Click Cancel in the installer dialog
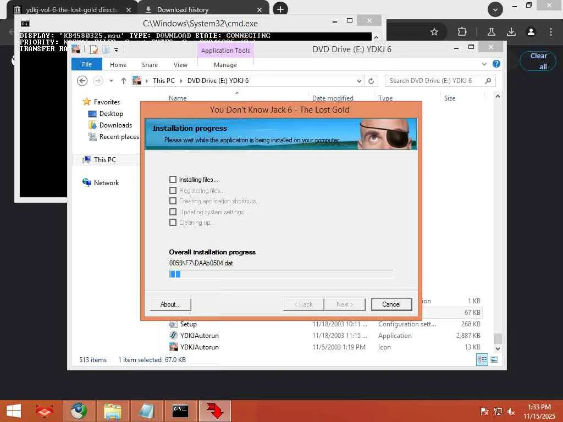 click(x=391, y=304)
